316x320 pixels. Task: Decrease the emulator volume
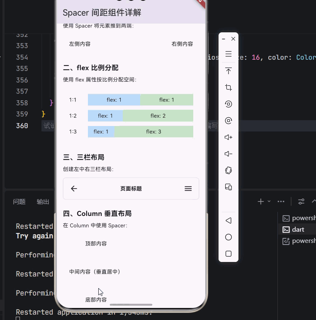click(228, 154)
